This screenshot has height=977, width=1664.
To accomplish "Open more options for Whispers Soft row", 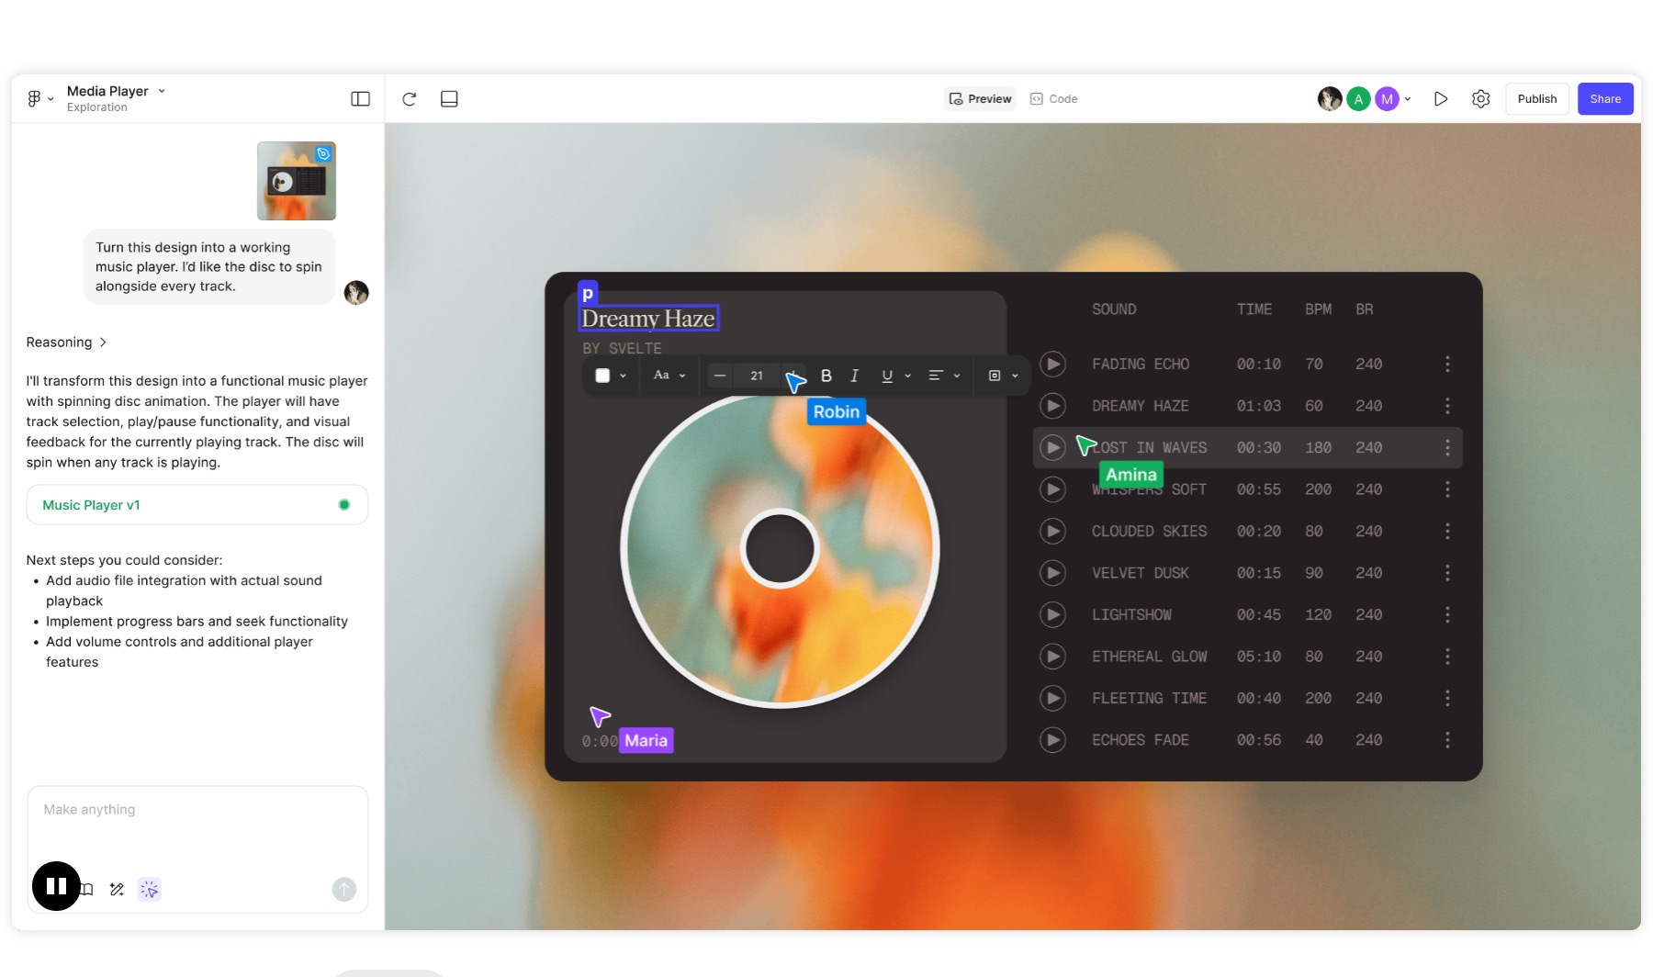I will [x=1447, y=489].
